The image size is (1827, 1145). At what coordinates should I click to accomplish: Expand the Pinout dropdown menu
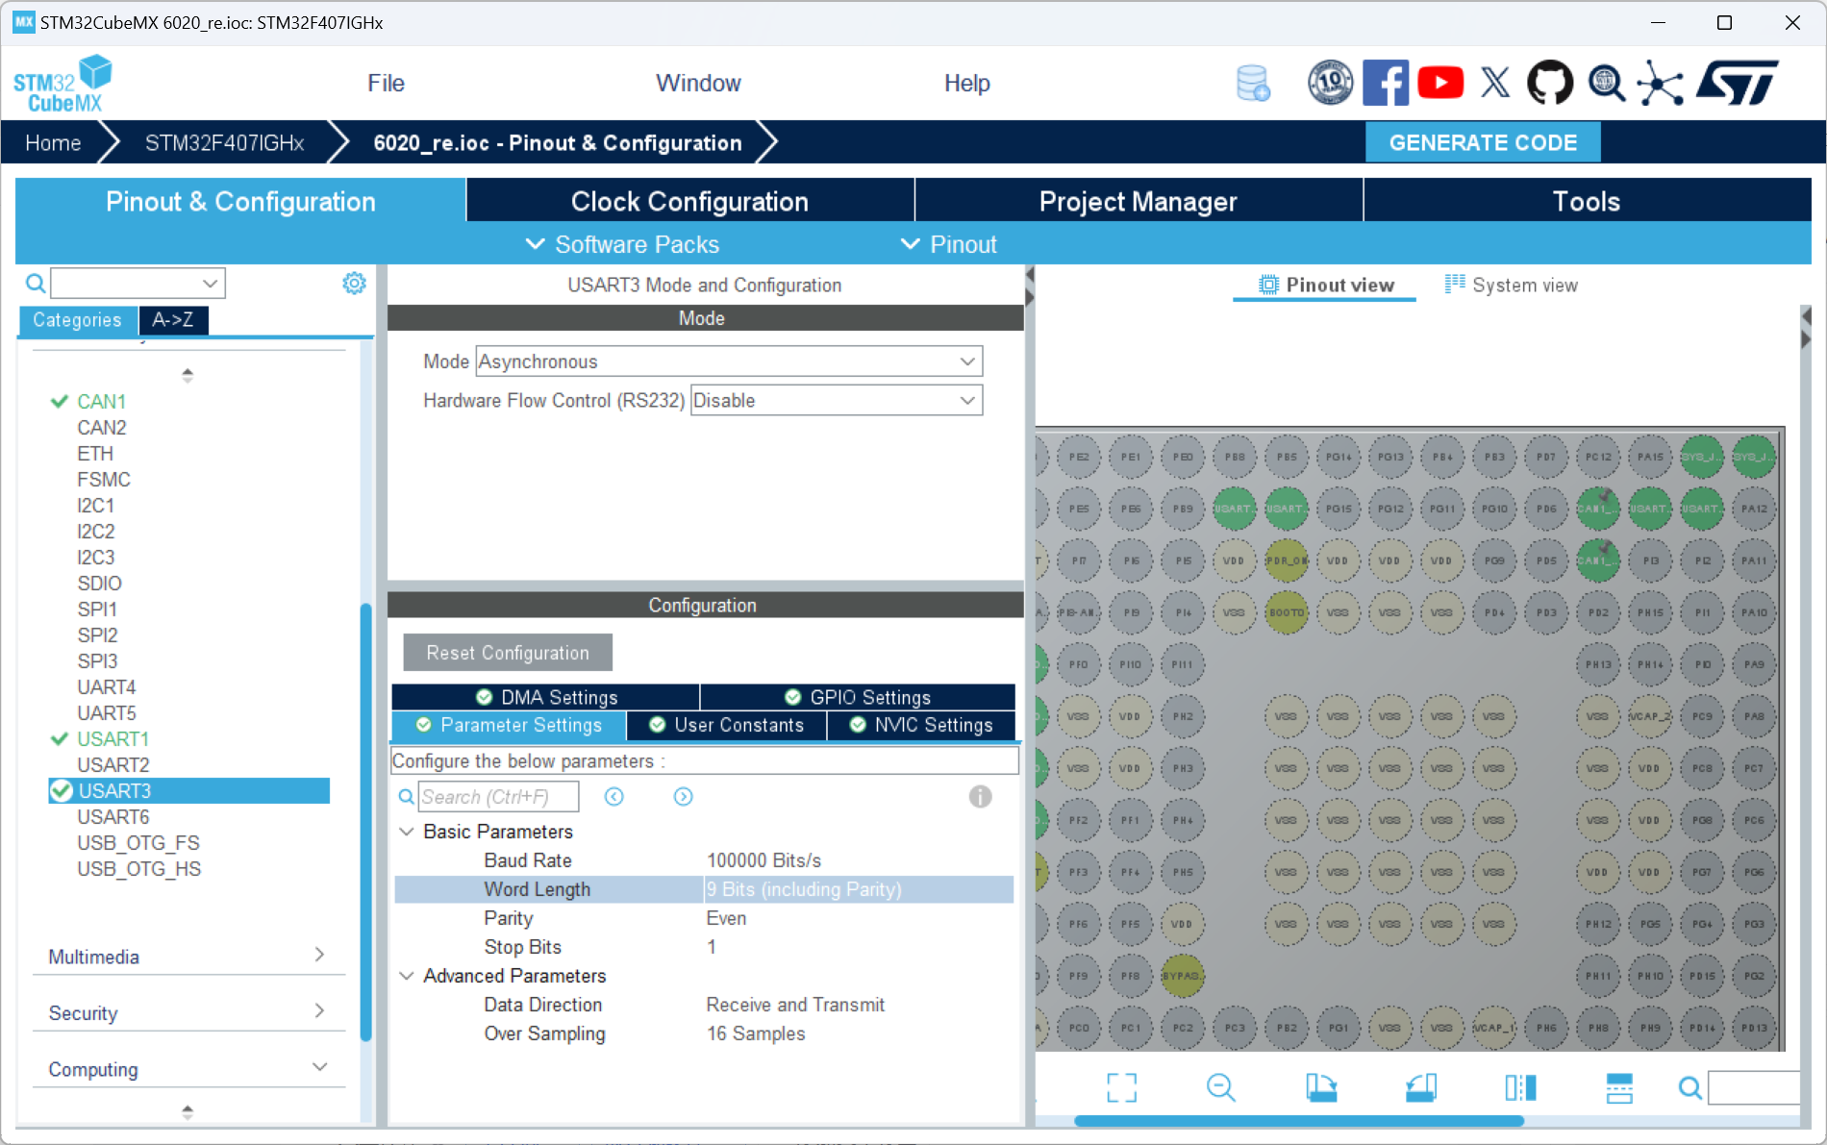click(949, 244)
